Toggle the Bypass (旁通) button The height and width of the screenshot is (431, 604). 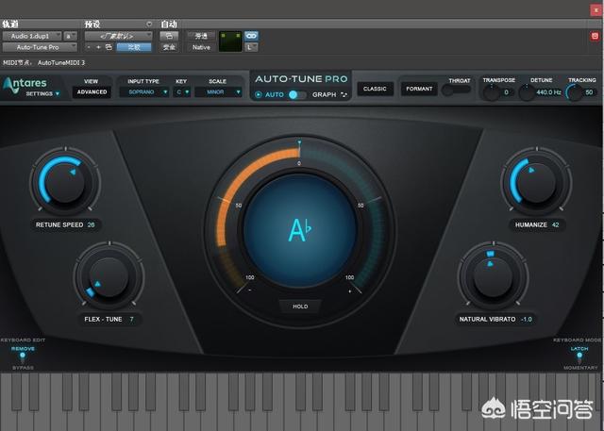click(201, 36)
